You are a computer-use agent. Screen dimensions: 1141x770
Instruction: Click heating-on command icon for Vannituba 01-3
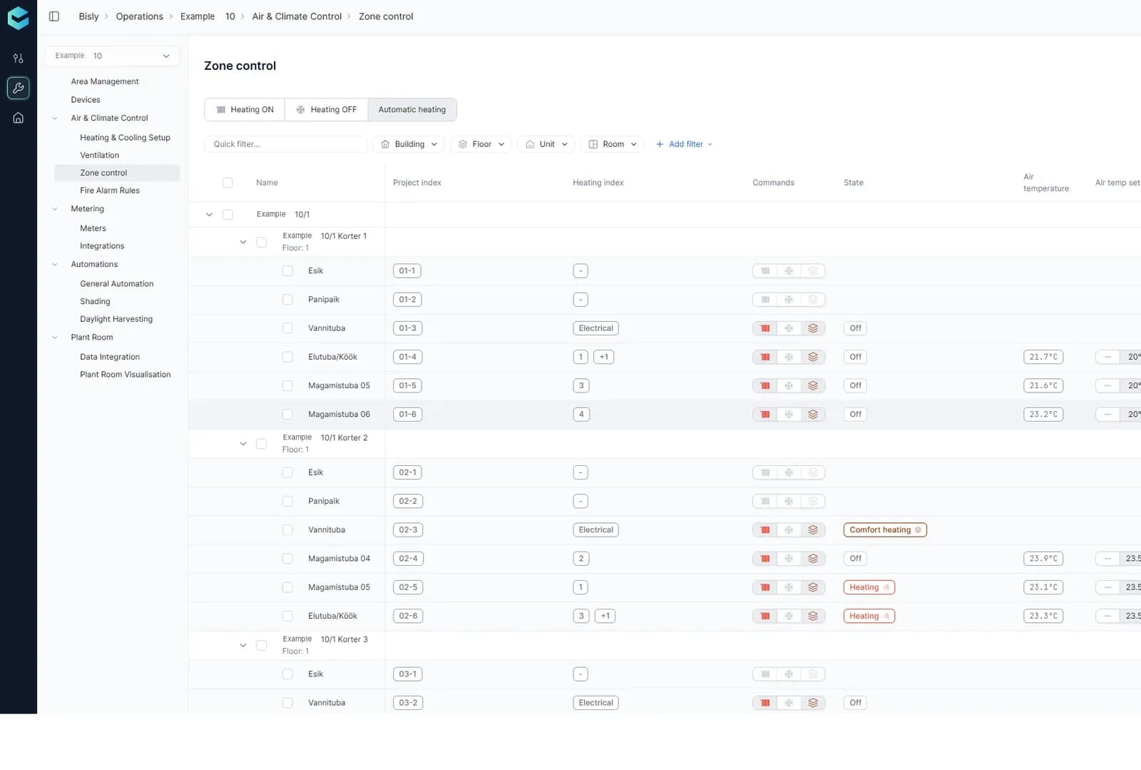(x=765, y=328)
